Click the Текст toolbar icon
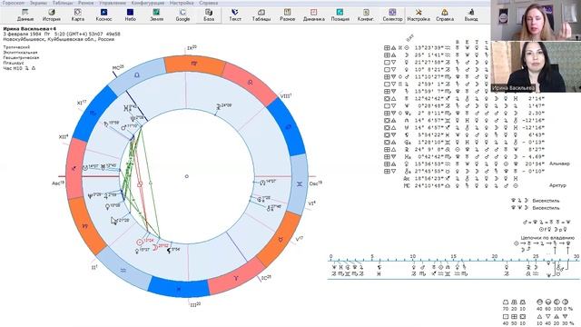581x327 pixels. (x=235, y=15)
